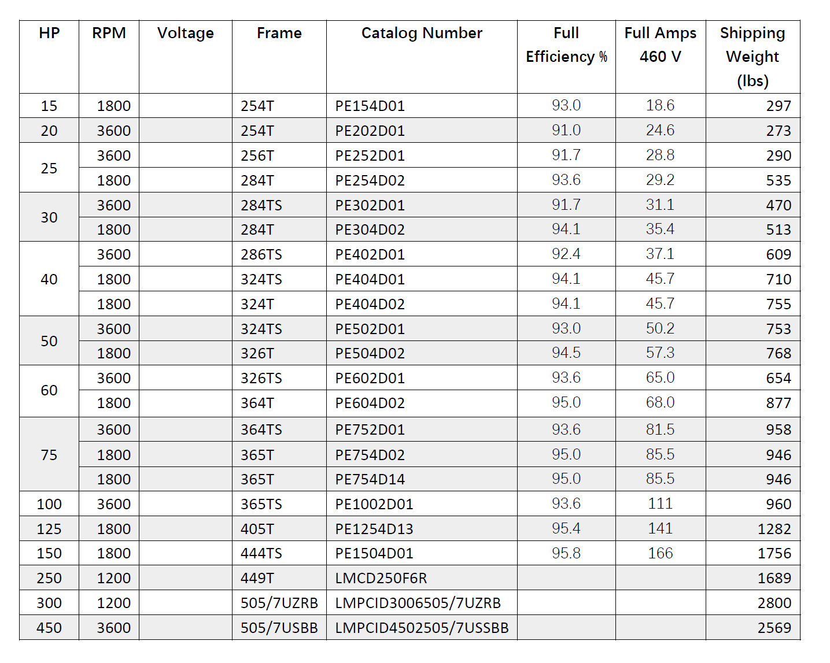Click the HP column header
Screen dimensions: 830x663
(x=49, y=33)
